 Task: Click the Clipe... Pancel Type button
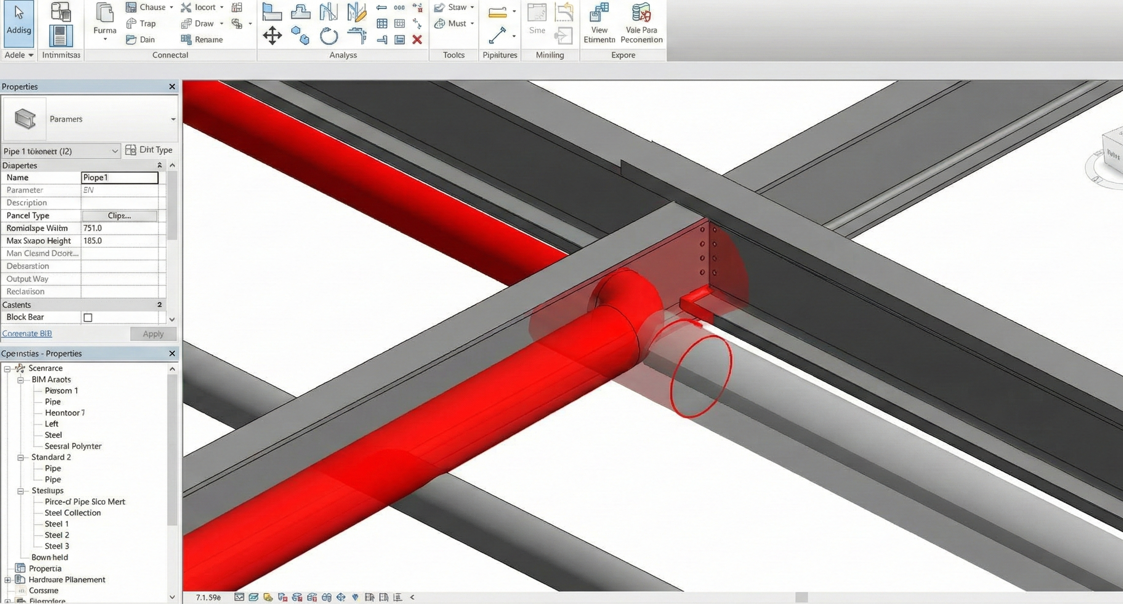119,216
